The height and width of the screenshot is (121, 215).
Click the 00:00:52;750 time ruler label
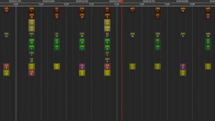15,1
